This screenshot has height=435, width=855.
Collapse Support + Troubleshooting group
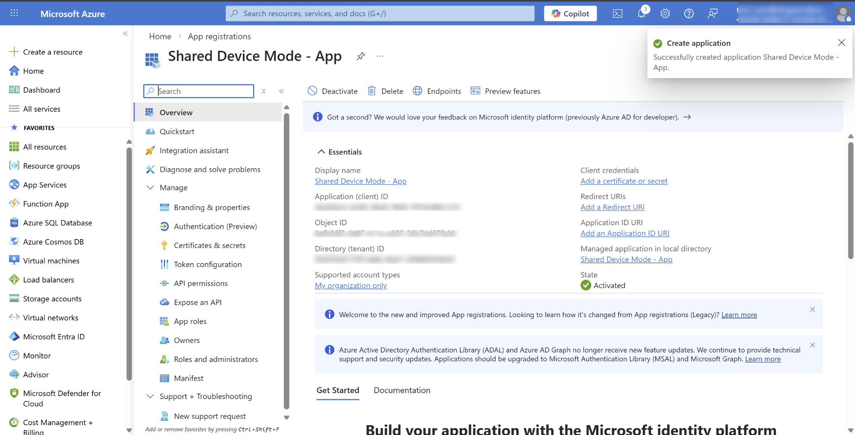pos(150,397)
